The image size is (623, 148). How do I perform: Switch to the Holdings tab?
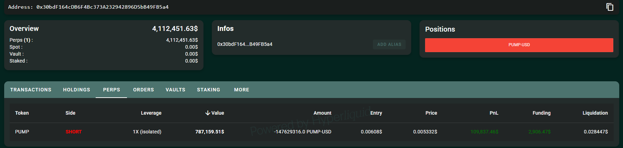pos(77,90)
